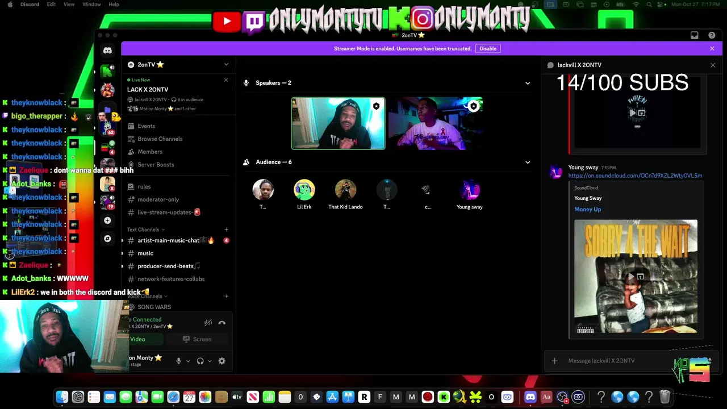
Task: Open Discord inbox icon
Action: pos(694,35)
